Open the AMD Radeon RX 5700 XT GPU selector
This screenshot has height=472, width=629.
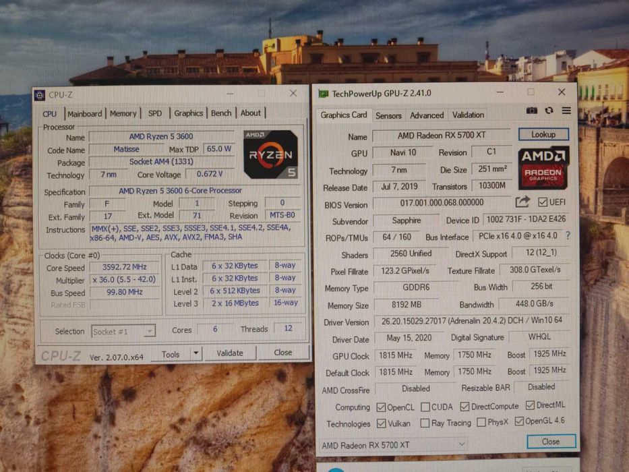(x=393, y=445)
